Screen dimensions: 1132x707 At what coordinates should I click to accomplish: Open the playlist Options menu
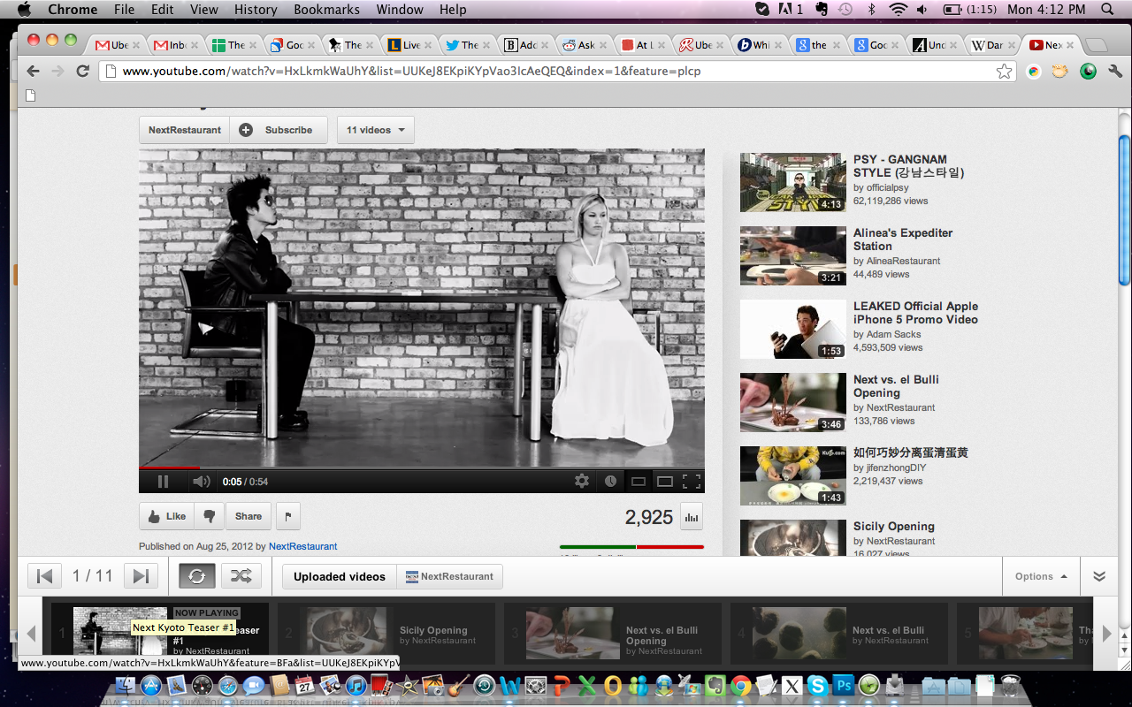[x=1040, y=576]
